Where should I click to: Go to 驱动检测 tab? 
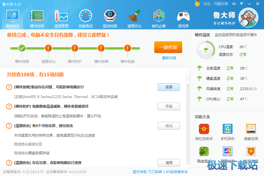pos(110,18)
